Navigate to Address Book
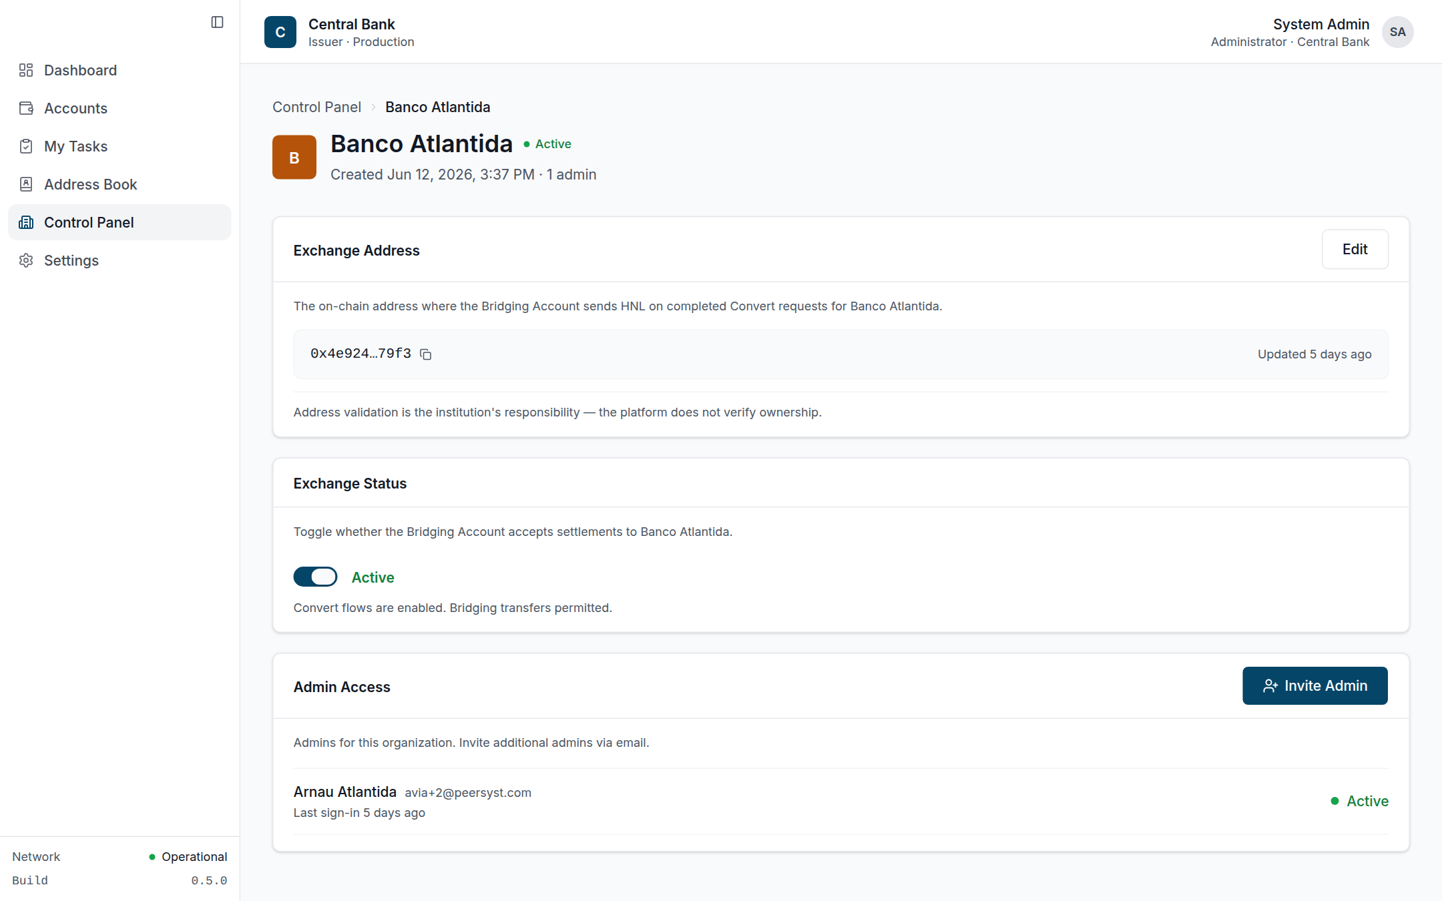Image resolution: width=1442 pixels, height=901 pixels. click(119, 184)
